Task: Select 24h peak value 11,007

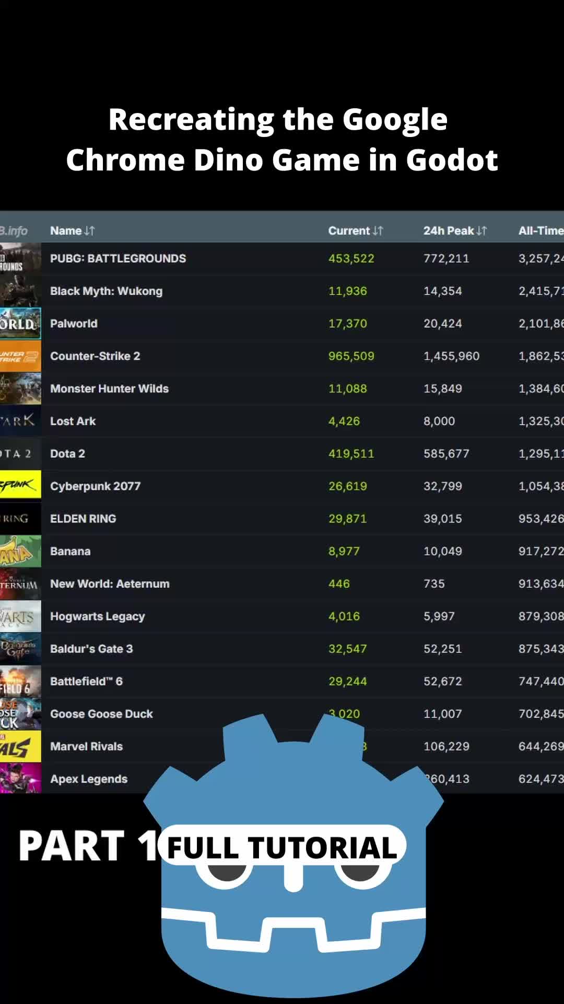Action: point(442,714)
